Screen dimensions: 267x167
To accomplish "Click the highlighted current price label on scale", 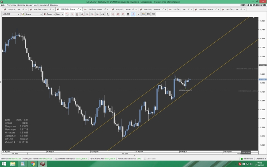I will pyautogui.click(x=262, y=80).
